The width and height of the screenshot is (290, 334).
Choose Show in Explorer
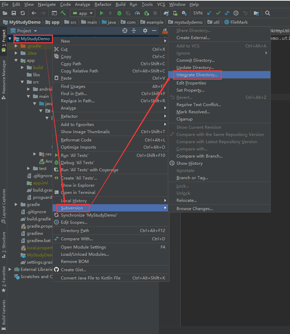coord(110,185)
